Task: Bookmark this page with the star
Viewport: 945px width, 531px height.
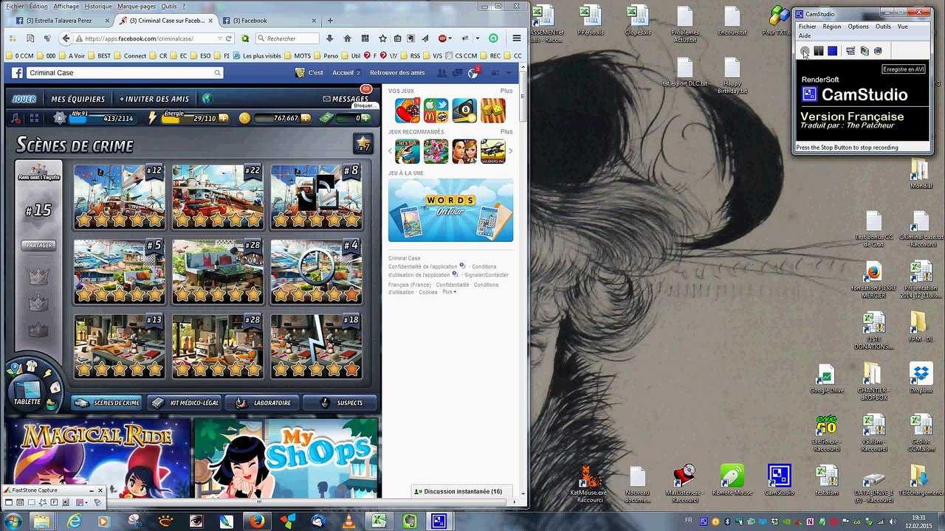Action: 382,38
